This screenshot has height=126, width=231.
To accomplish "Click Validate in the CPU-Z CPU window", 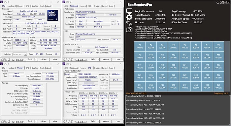I will (x=43, y=59).
